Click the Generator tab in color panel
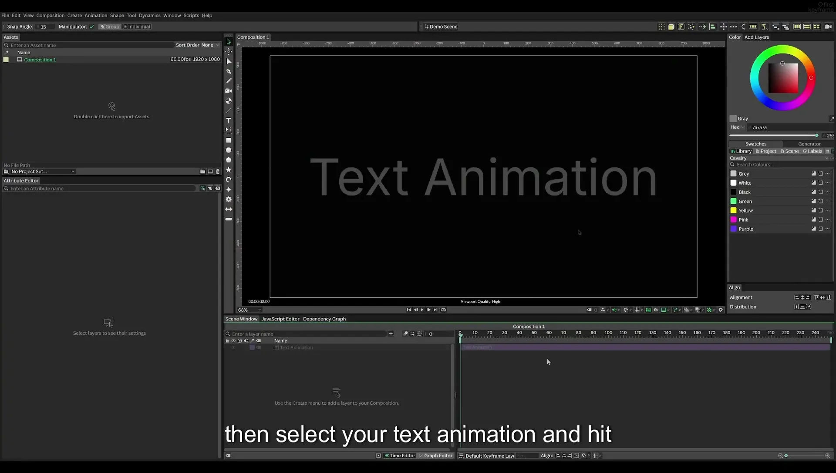 [x=809, y=144]
